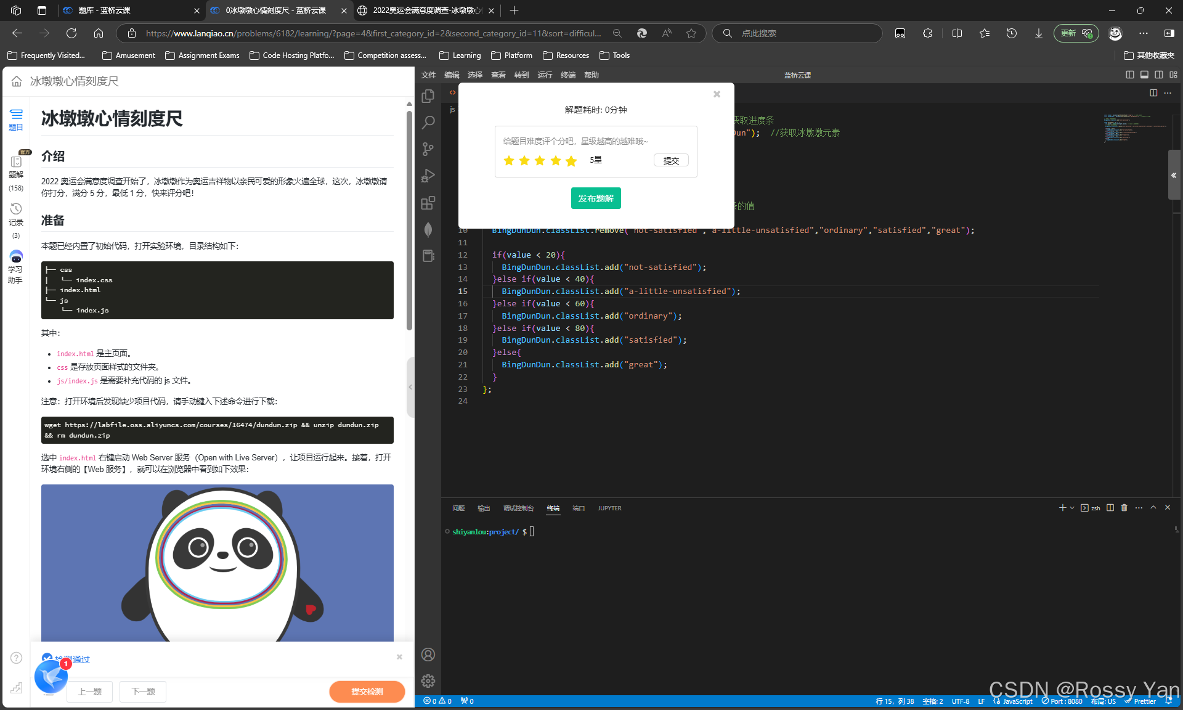Click the fifth rating star

click(571, 161)
